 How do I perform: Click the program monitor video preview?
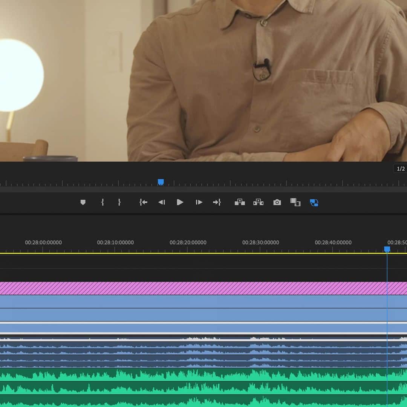tap(203, 81)
